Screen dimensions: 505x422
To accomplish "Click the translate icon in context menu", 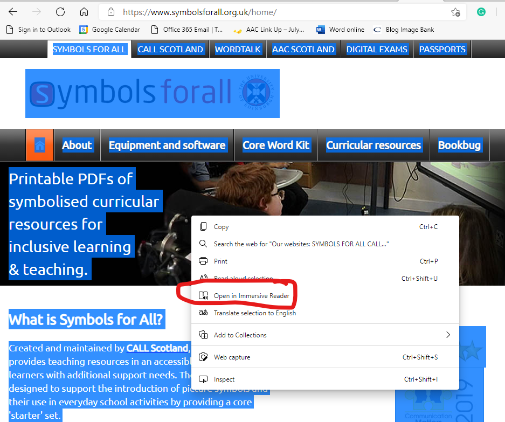I will 203,313.
